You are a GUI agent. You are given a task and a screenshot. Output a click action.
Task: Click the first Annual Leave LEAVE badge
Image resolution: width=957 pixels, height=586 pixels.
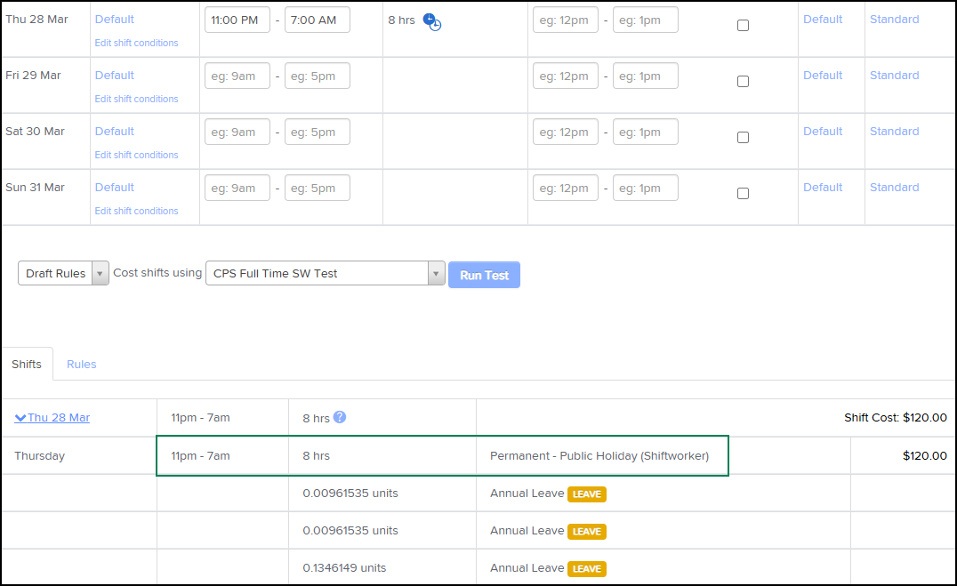pos(586,494)
